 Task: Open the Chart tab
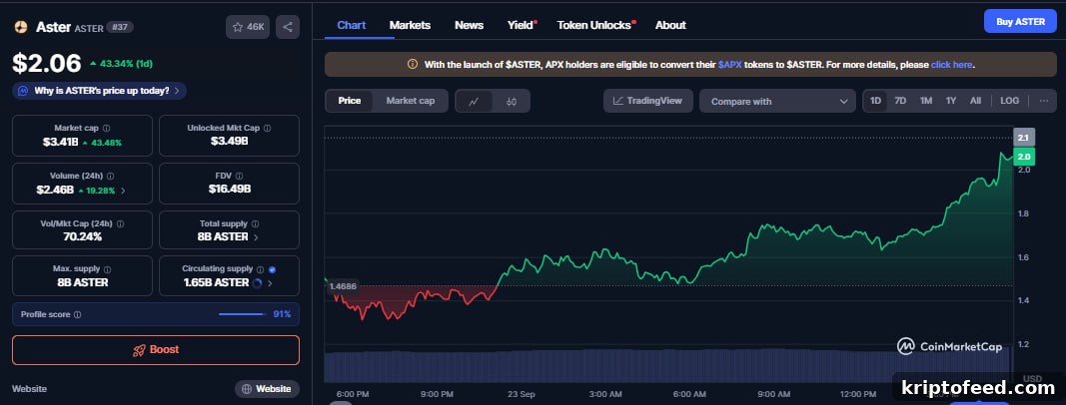pos(352,25)
